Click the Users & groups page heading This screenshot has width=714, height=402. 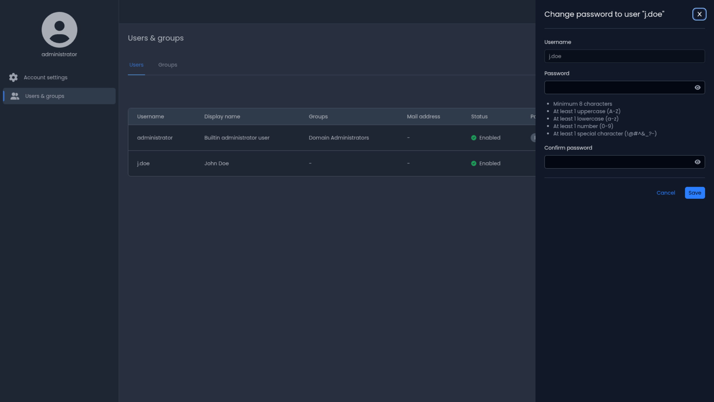(x=156, y=38)
